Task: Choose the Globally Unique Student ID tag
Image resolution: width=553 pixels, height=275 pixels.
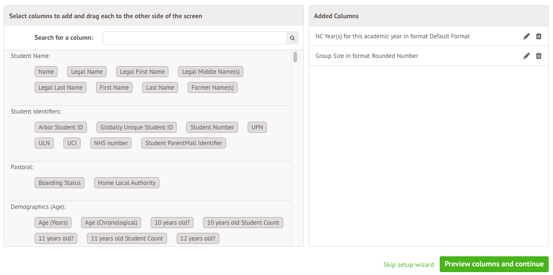Action: (136, 127)
